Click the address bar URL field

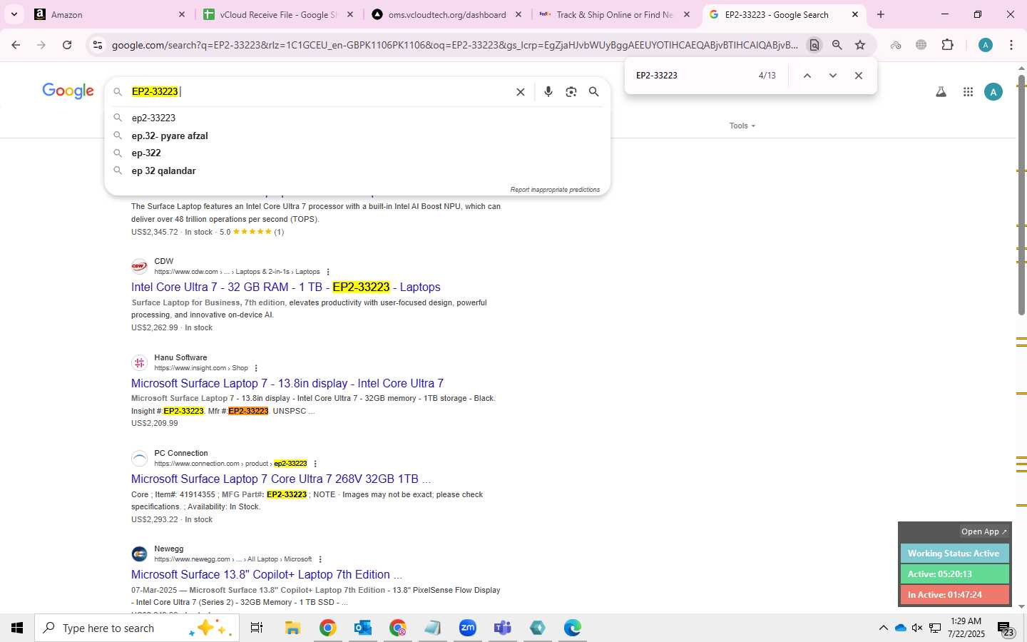(454, 45)
